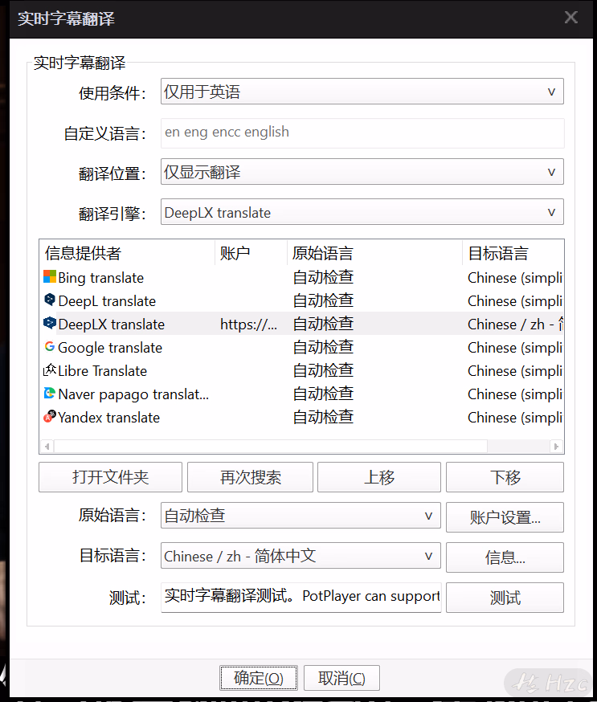
Task: Close the 实时字幕翻译 dialog with X
Action: pos(571,18)
